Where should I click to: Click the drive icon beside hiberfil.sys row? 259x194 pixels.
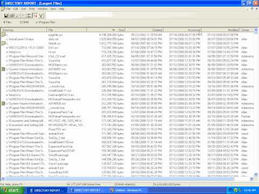point(3,43)
